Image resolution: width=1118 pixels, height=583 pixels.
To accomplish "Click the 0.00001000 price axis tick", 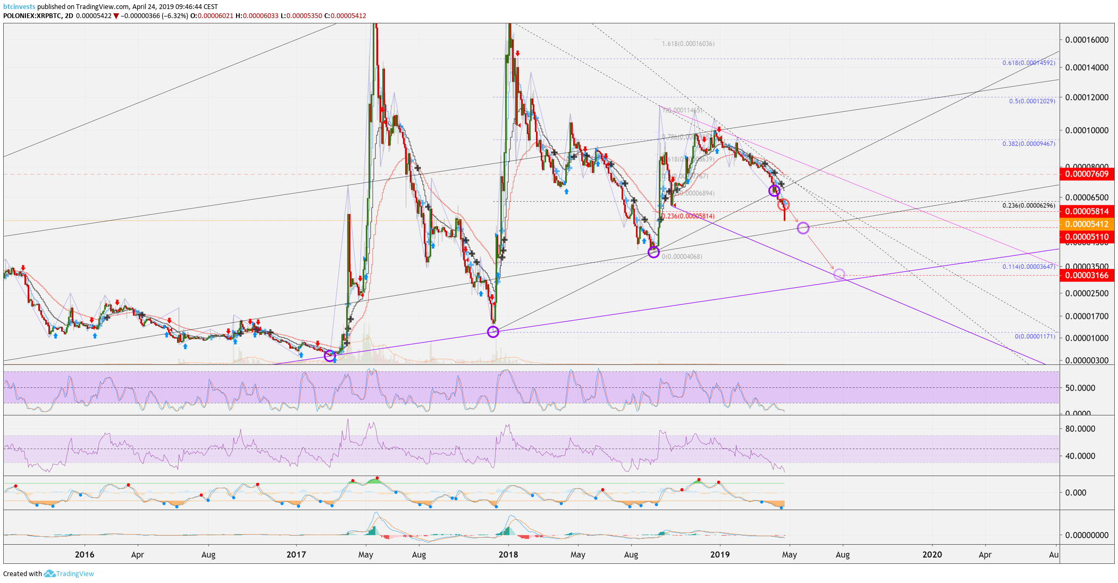I will point(1087,338).
